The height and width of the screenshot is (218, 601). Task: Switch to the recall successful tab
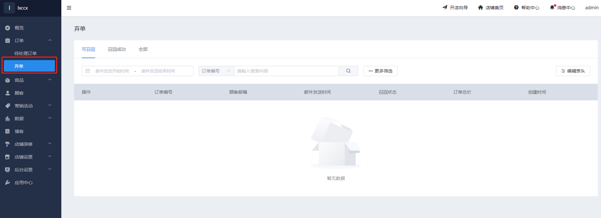coord(117,49)
